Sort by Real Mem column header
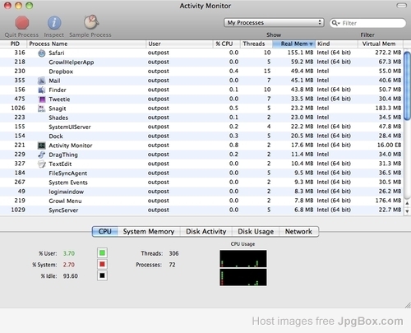Screen dimensions: 411x333 [294, 44]
